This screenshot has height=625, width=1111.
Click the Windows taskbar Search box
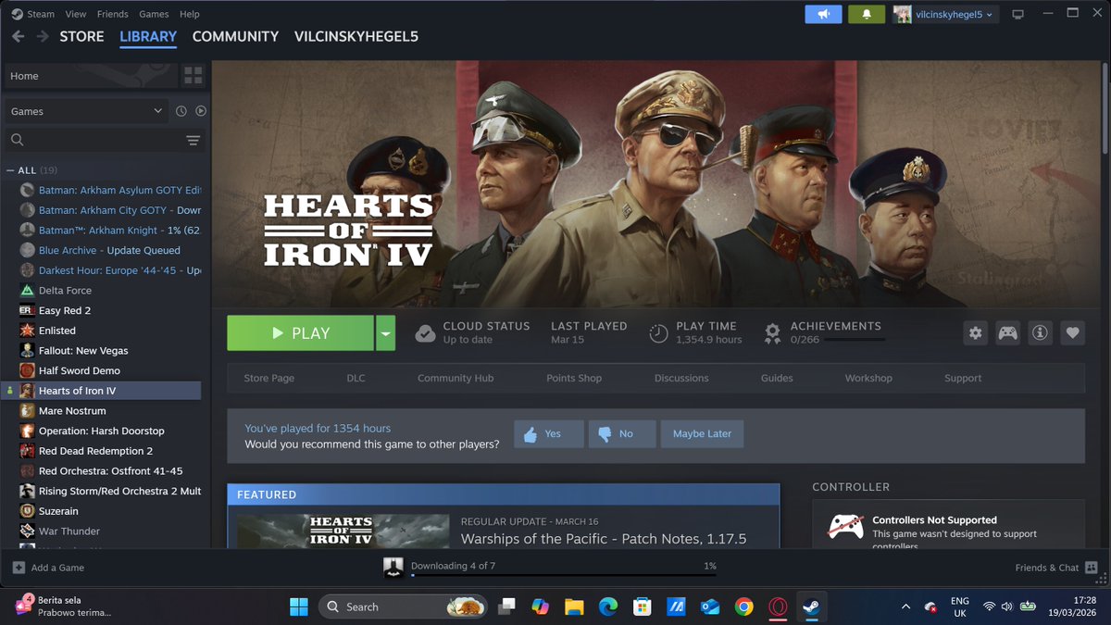point(404,606)
